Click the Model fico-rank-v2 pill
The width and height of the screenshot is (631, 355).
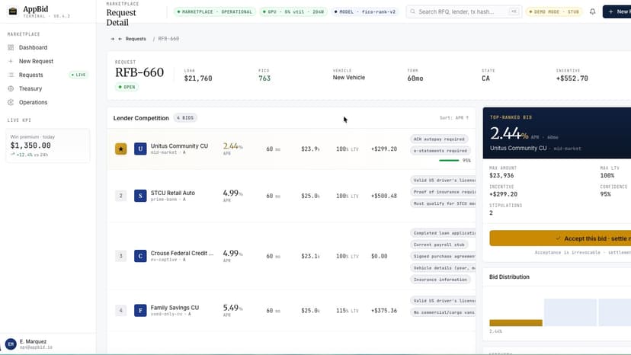coord(365,11)
